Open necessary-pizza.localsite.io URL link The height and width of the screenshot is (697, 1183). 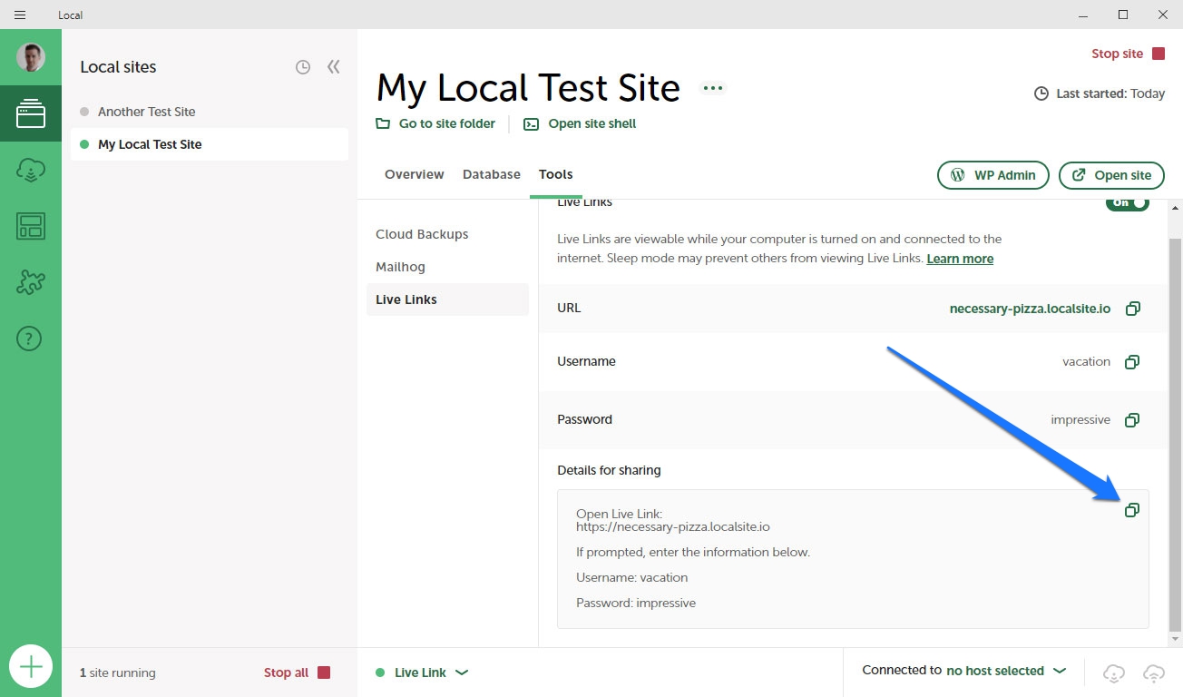1030,309
